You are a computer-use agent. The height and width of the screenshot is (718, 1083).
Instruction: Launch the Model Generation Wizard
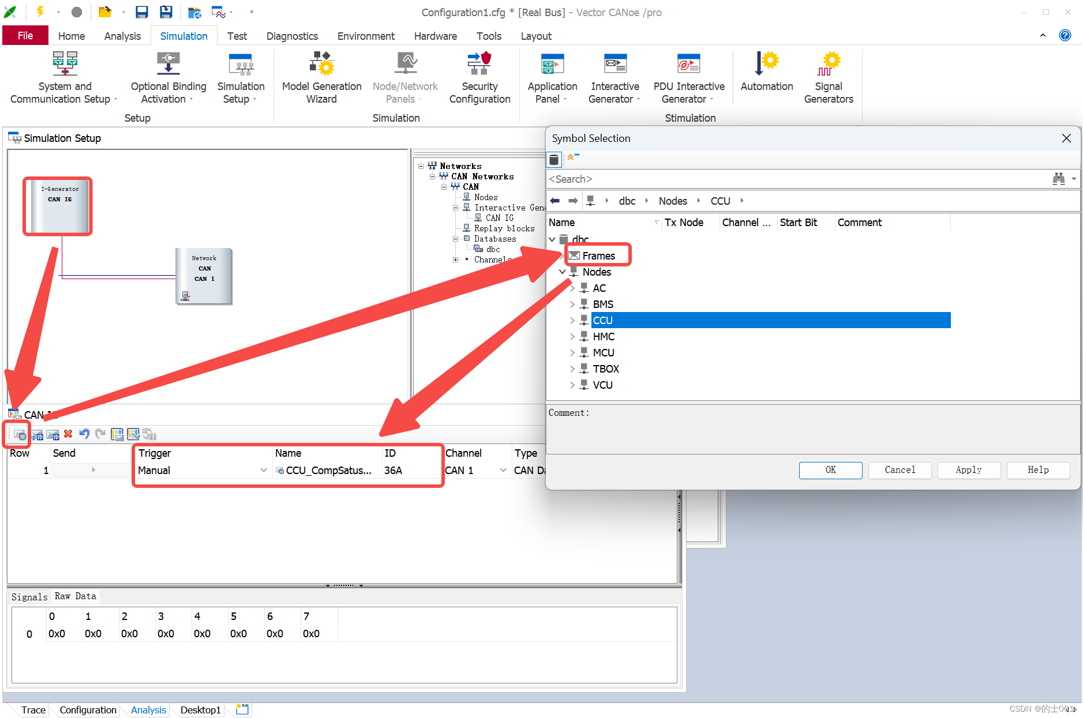[x=321, y=78]
